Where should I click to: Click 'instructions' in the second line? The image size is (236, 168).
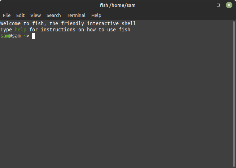tap(58, 30)
